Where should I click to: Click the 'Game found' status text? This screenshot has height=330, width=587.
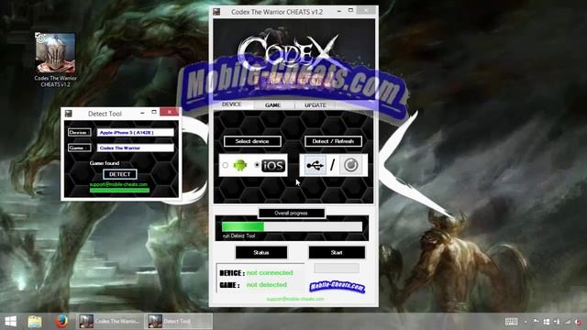pyautogui.click(x=105, y=163)
